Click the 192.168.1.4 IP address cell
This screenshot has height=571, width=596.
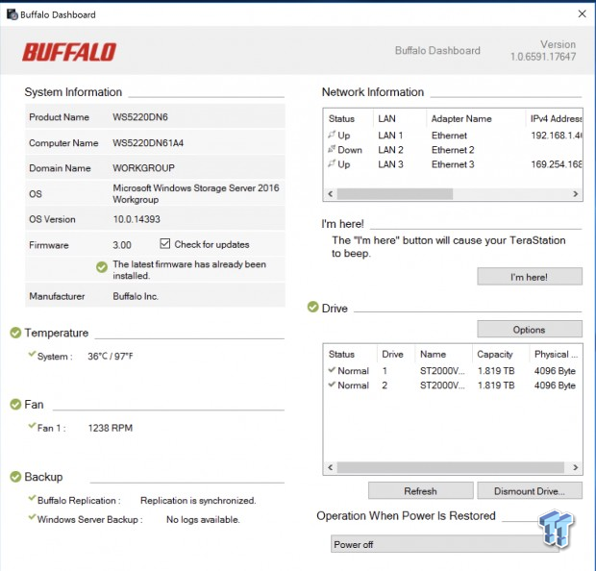557,136
